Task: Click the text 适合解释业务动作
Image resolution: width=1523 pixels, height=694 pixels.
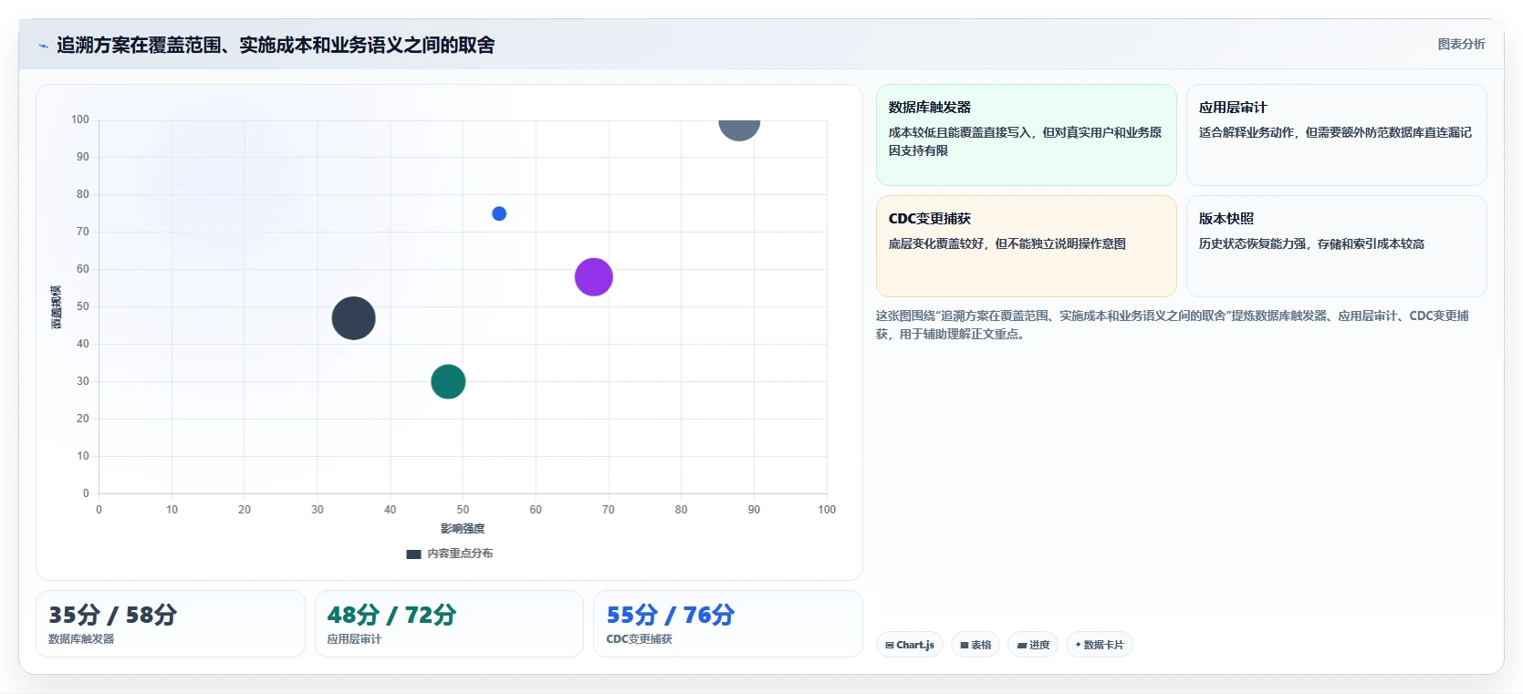Action: pyautogui.click(x=1335, y=132)
